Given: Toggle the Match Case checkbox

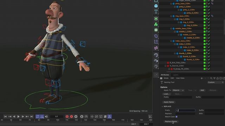Looking at the screenshot, I should pyautogui.click(x=176, y=117).
